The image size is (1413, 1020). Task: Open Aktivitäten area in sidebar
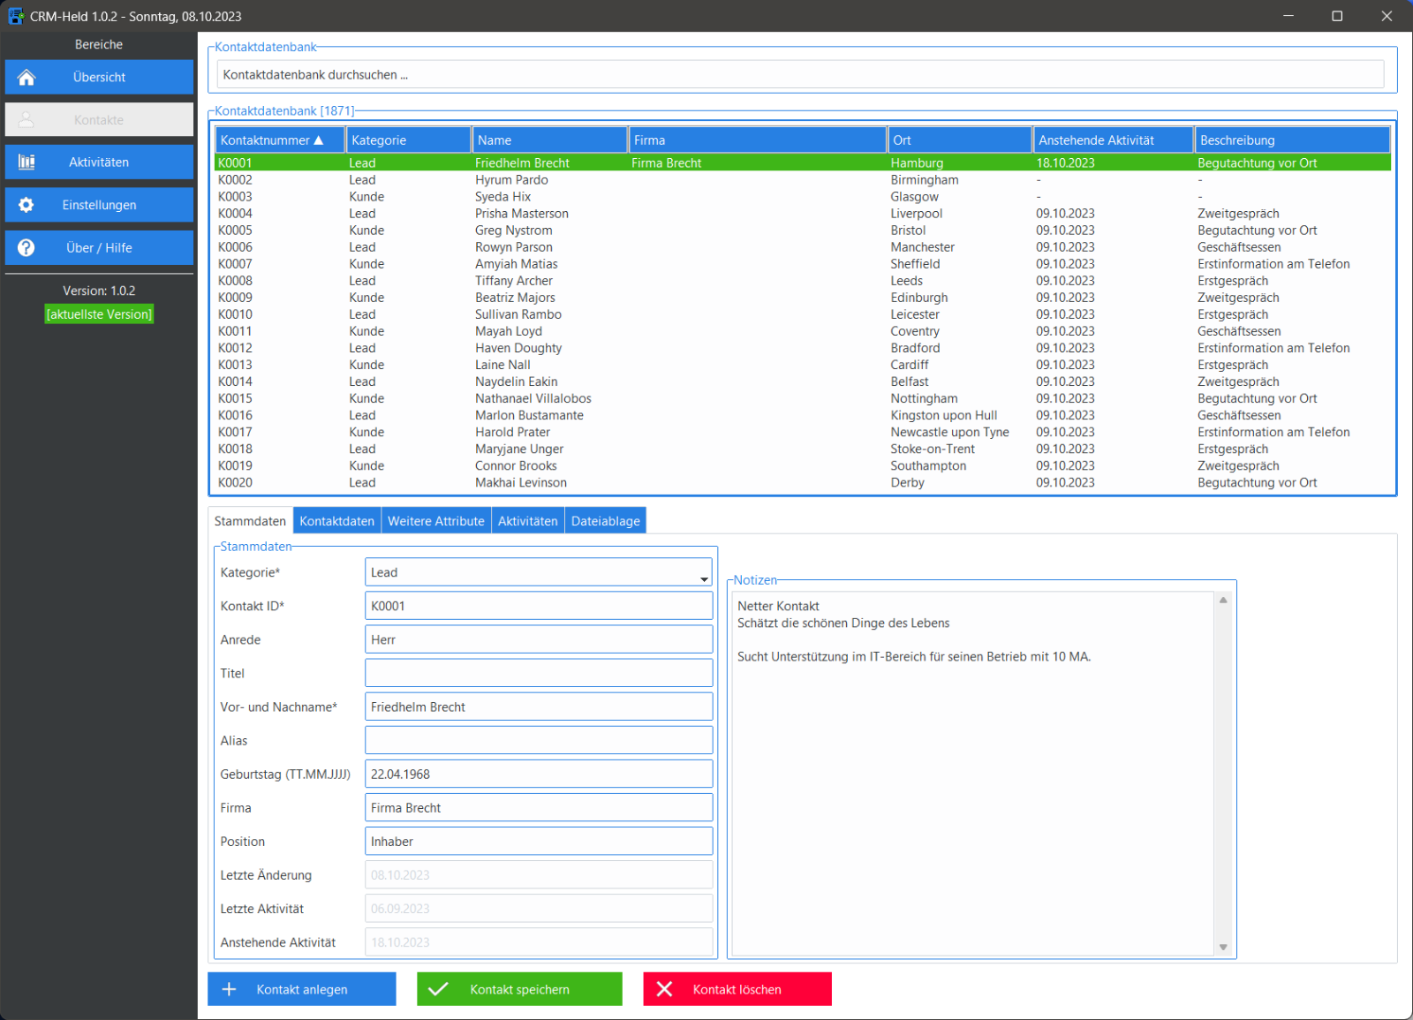click(99, 162)
